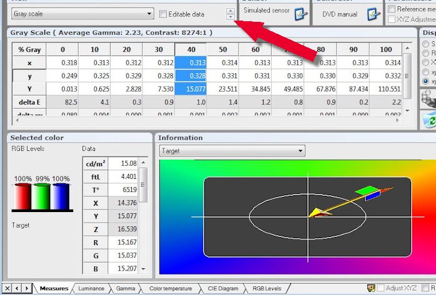Open the Gray scale view dropdown
This screenshot has width=436, height=295.
[82, 14]
